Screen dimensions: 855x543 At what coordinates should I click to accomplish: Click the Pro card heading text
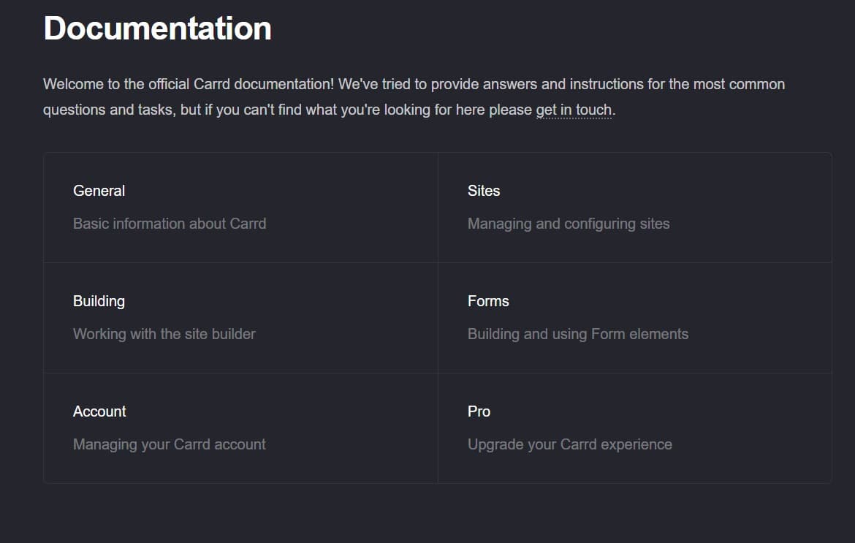tap(479, 411)
